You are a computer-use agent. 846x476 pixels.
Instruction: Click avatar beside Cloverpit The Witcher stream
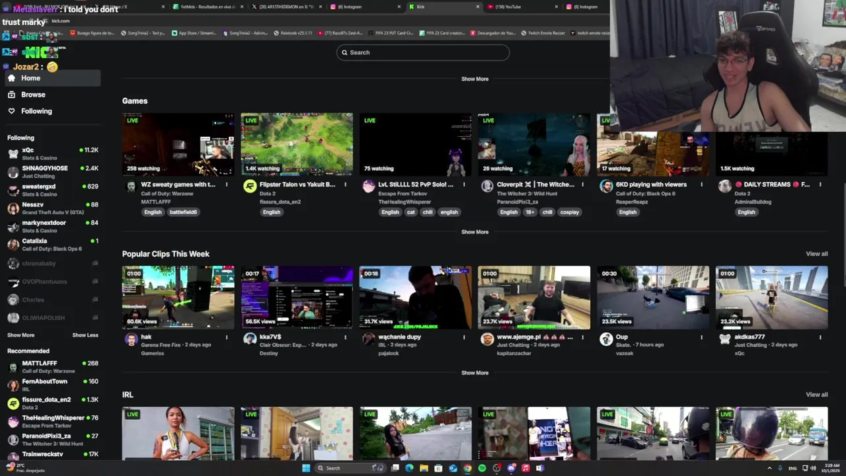coord(487,186)
